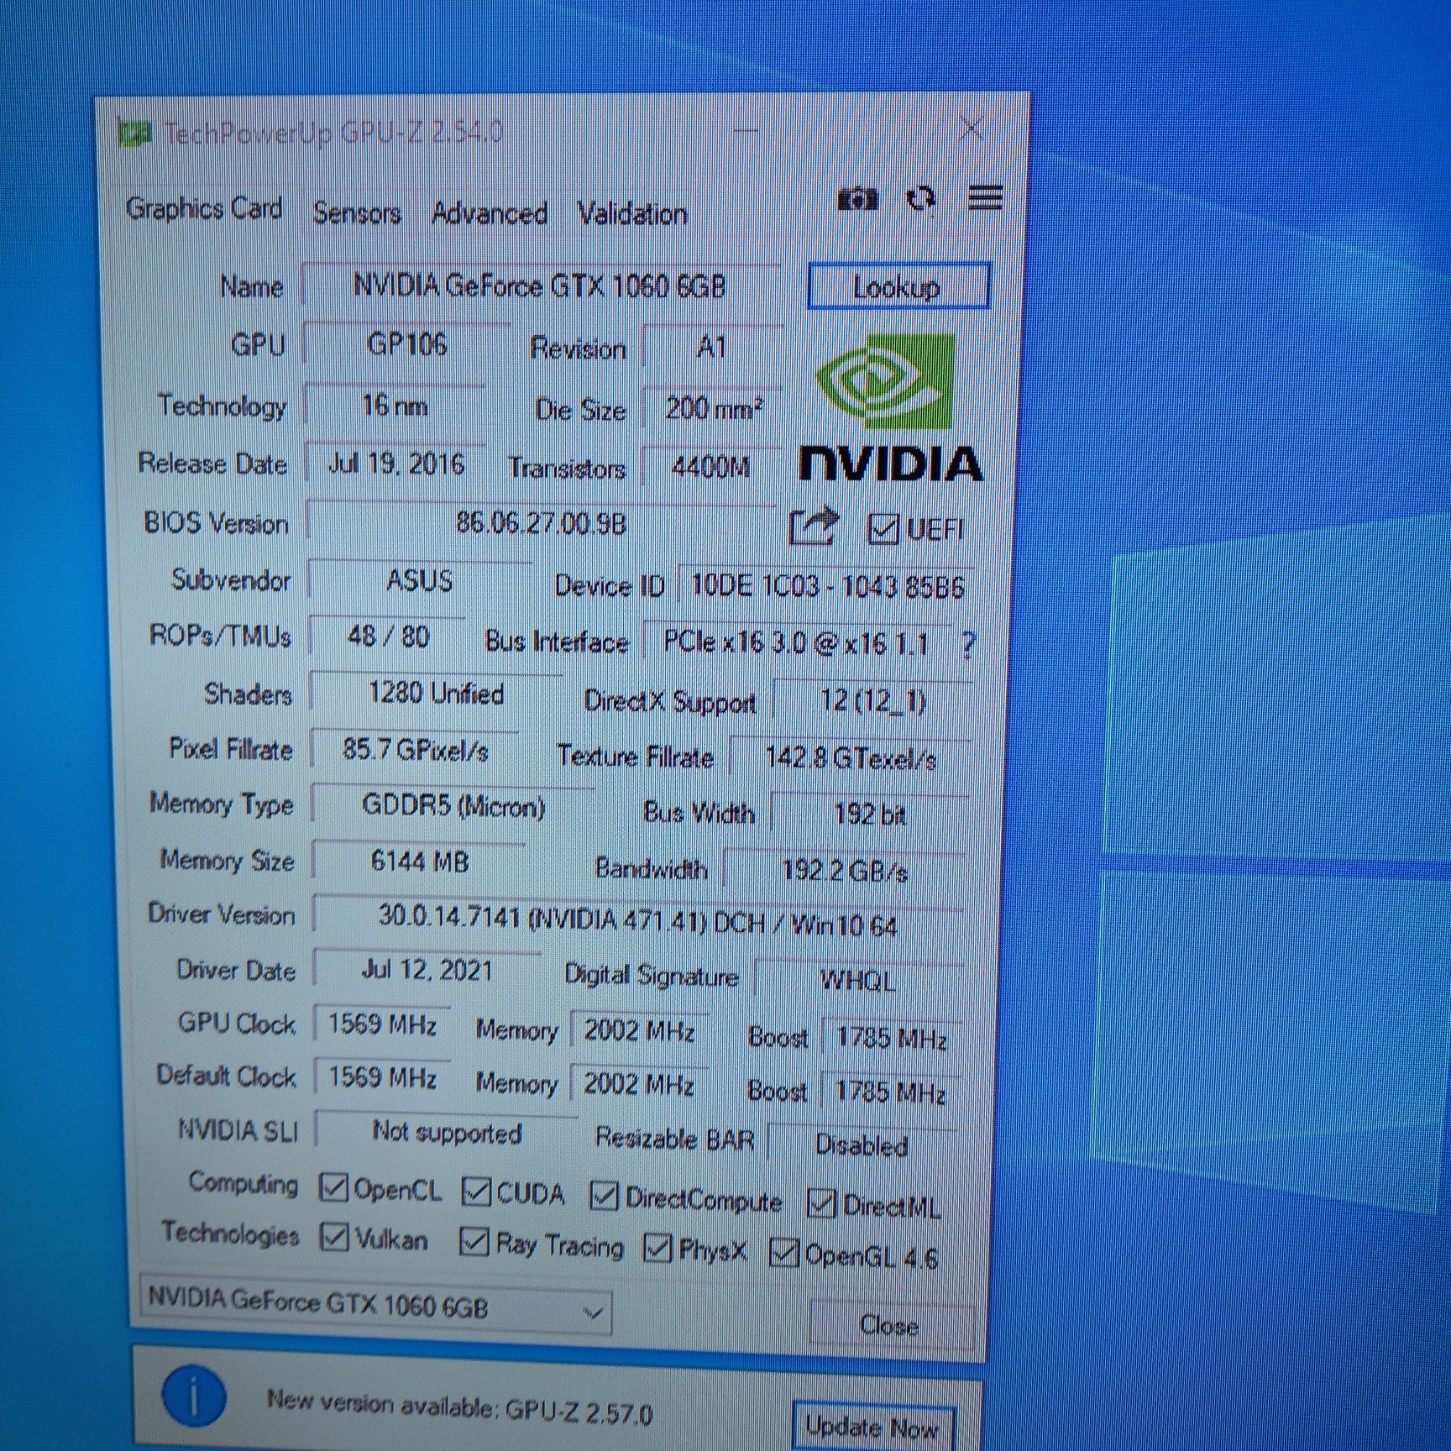The width and height of the screenshot is (1451, 1451).
Task: Click the Bus Interface question mark
Action: click(968, 645)
